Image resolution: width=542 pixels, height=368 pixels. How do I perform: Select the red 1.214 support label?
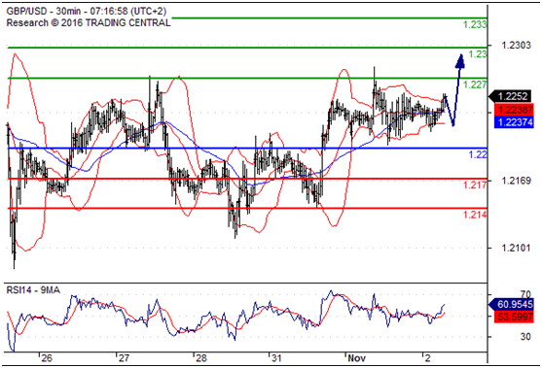tap(475, 215)
